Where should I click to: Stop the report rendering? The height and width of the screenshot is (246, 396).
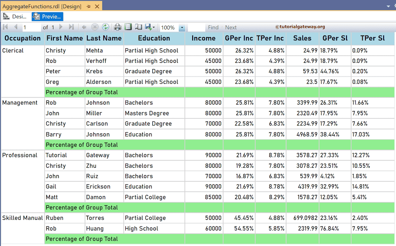95,27
